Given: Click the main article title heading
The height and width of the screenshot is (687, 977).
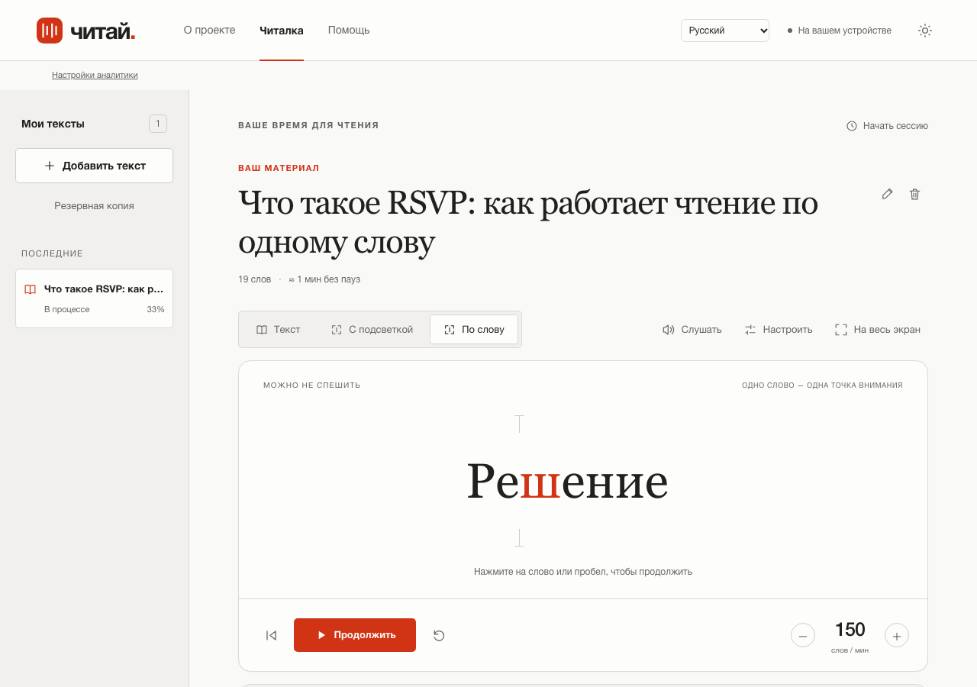Looking at the screenshot, I should (x=528, y=222).
